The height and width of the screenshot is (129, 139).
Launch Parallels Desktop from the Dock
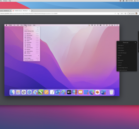(x=75, y=92)
